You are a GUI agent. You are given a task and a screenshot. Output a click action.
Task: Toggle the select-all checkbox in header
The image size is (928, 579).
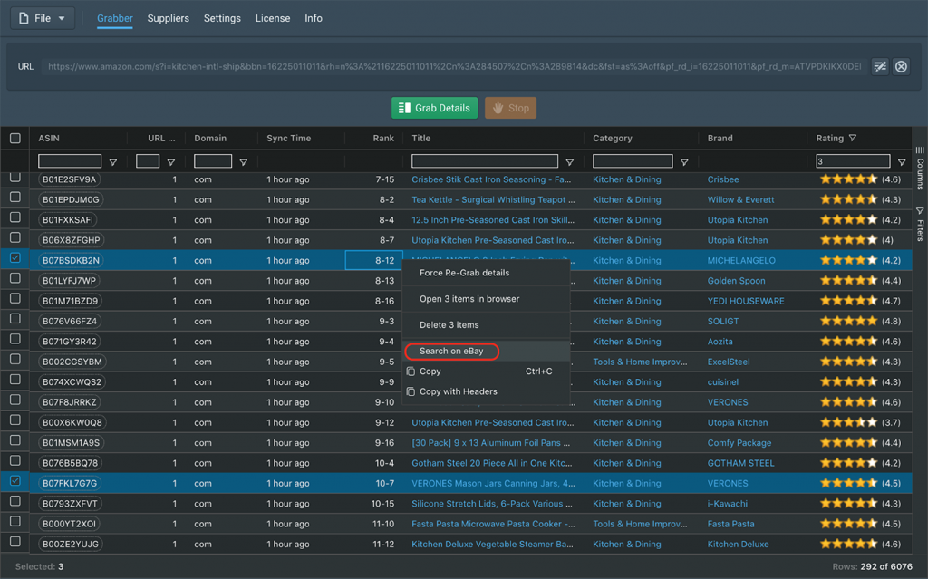click(15, 139)
